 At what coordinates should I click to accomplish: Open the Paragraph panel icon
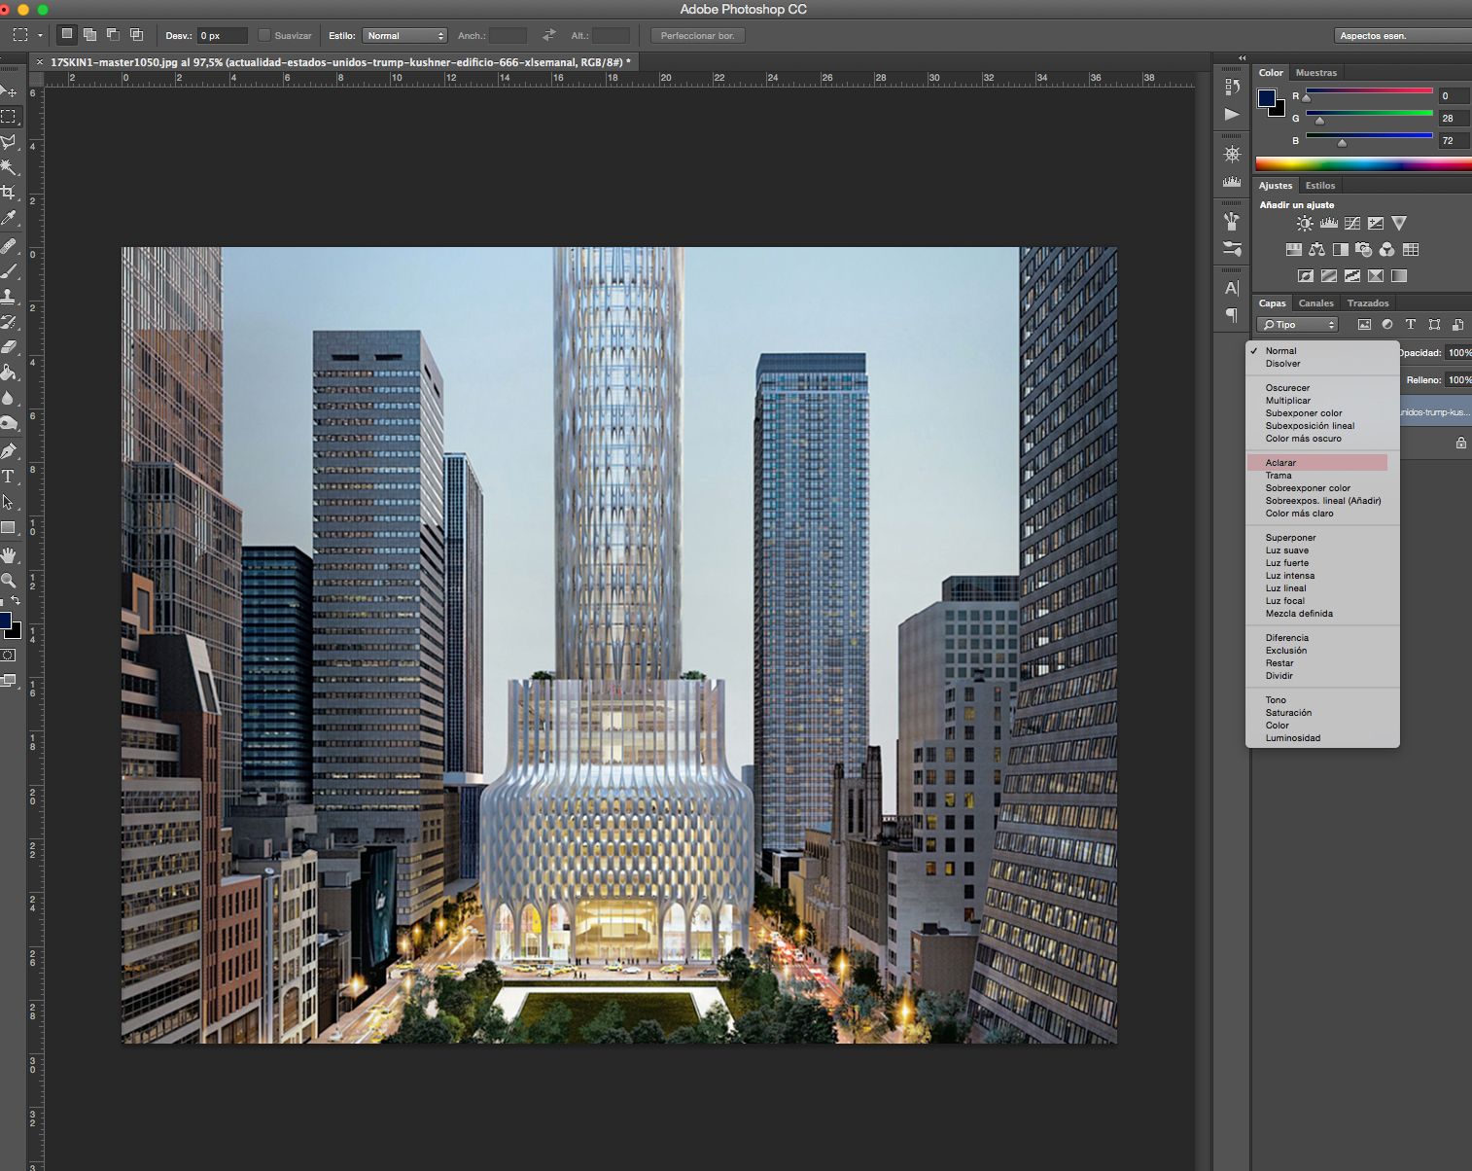point(1232,315)
